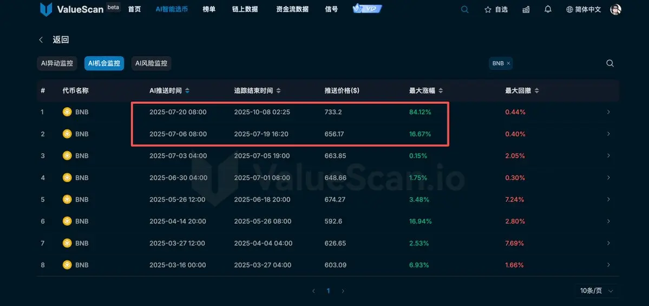Select AI机会监控 tab
The height and width of the screenshot is (306, 649).
[x=104, y=63]
